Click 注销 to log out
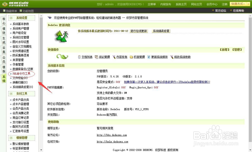Viewport: 252px width, 152px height. coord(225,4)
